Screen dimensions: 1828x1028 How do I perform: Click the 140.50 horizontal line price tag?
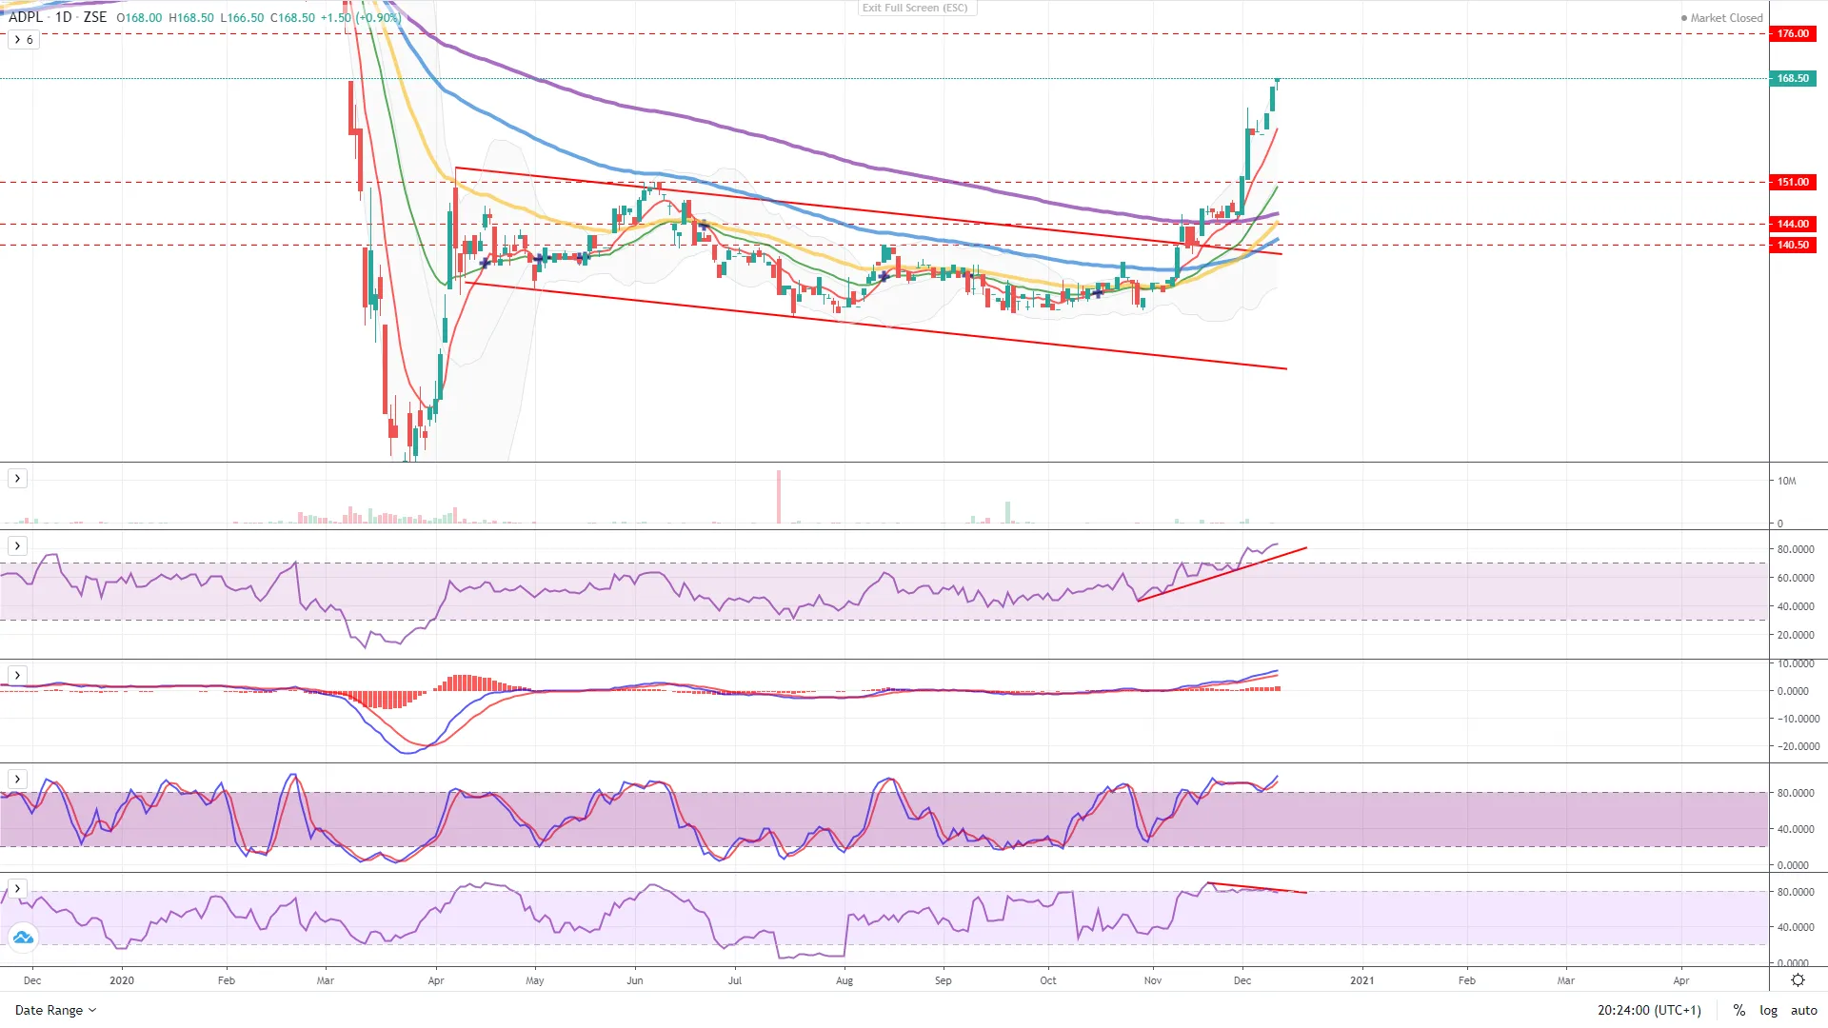coord(1793,245)
